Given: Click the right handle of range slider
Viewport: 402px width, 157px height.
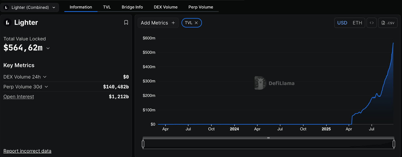Looking at the screenshot, I should click(x=394, y=144).
